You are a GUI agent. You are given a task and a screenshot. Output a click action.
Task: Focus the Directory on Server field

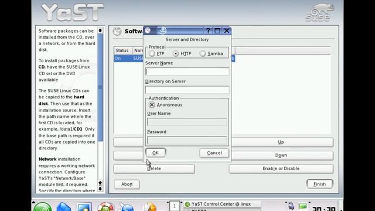click(187, 90)
